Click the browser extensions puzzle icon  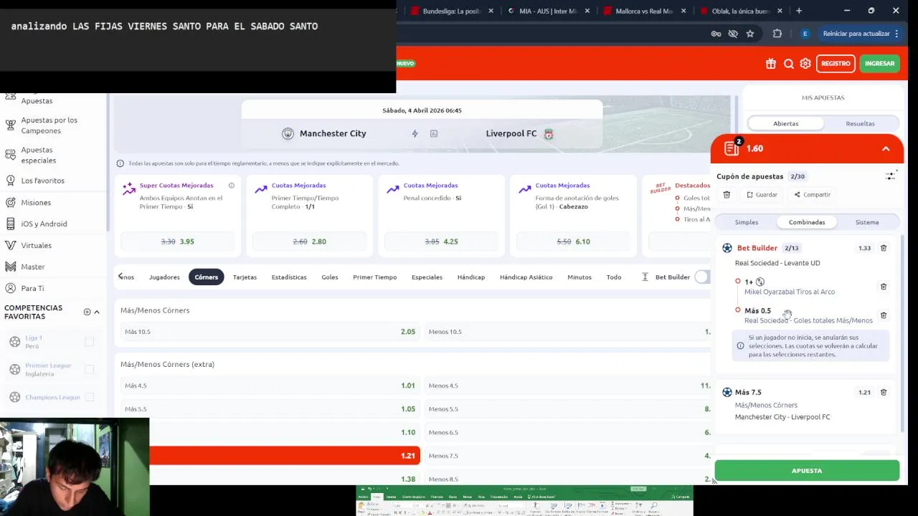777,34
